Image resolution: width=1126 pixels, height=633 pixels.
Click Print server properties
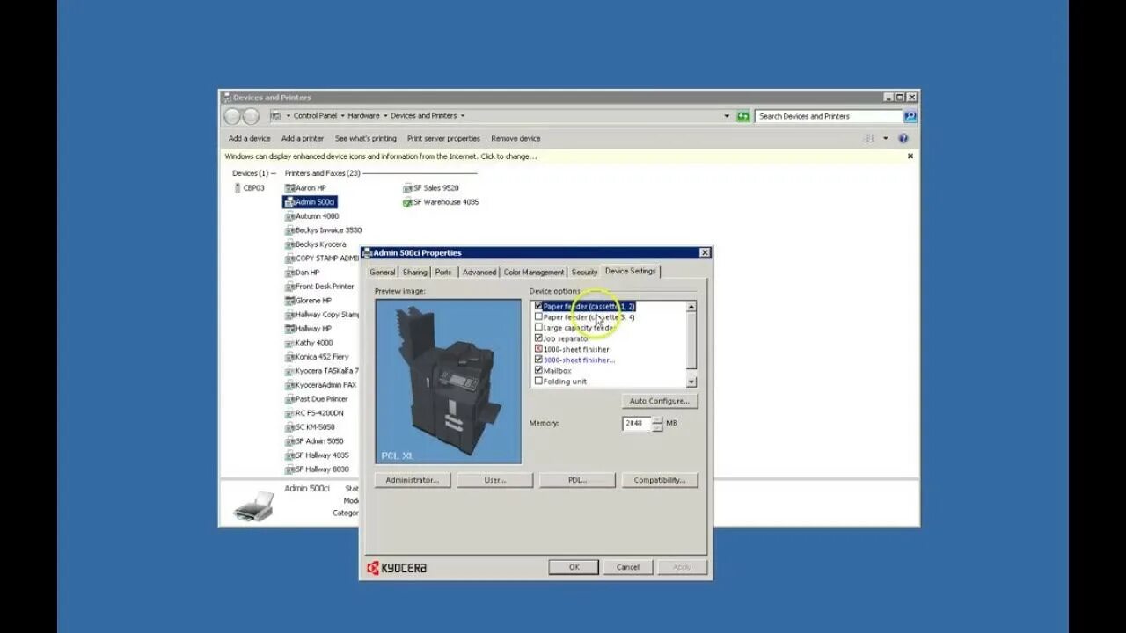coord(443,138)
